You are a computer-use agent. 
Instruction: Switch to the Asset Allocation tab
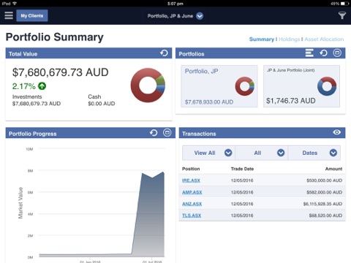point(324,39)
